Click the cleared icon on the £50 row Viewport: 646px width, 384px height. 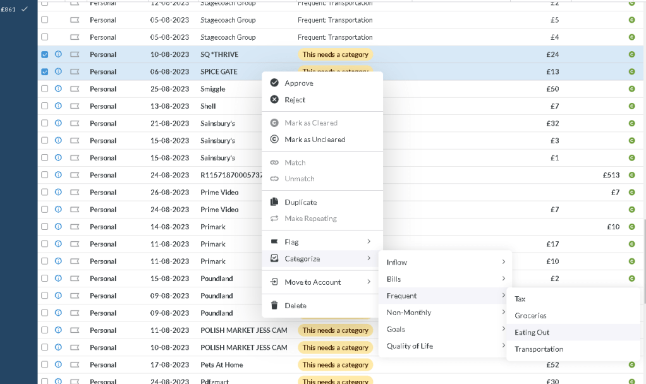coord(631,89)
